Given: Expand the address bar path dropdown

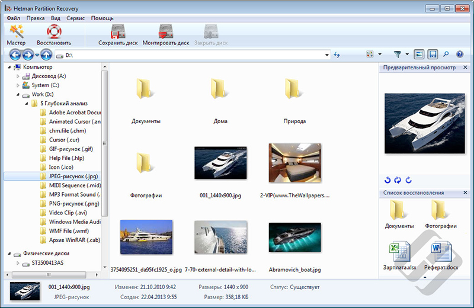Looking at the screenshot, I should coord(327,55).
